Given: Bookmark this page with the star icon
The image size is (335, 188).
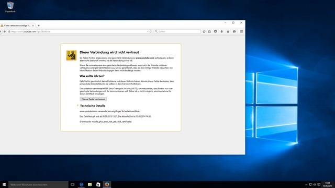Looking at the screenshot, I should pos(204,31).
